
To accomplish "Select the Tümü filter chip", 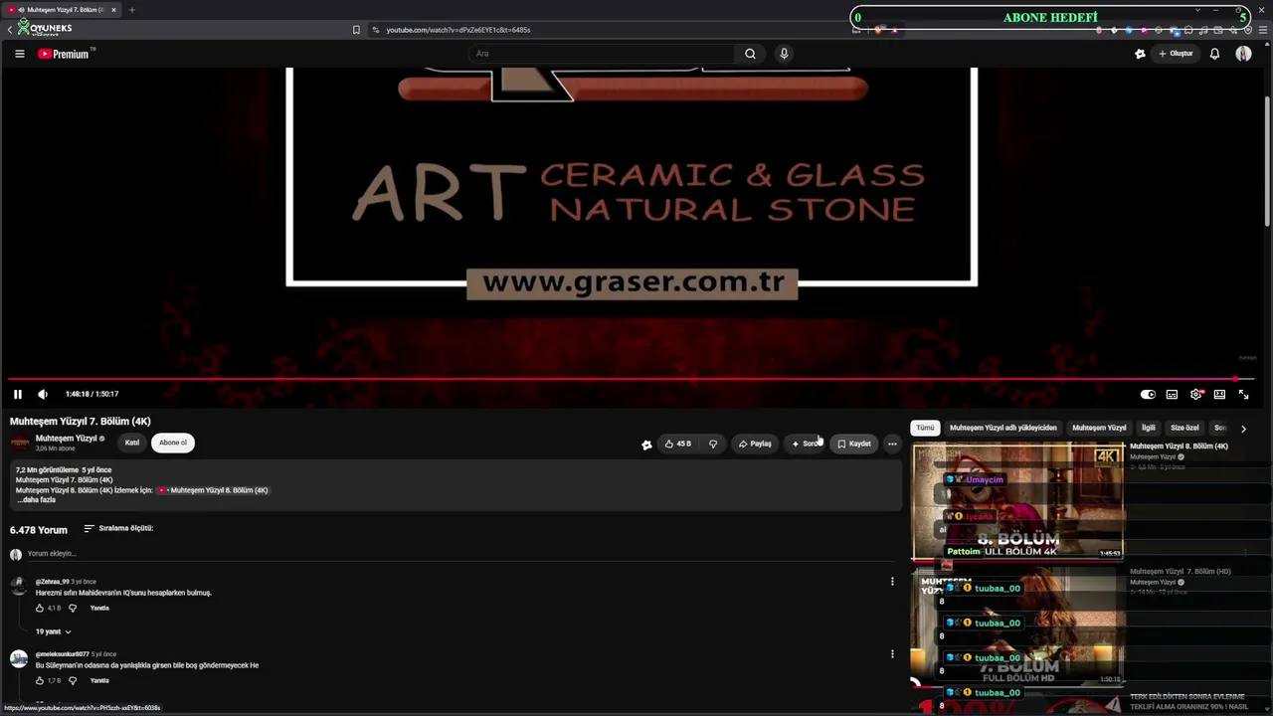I will pos(925,428).
